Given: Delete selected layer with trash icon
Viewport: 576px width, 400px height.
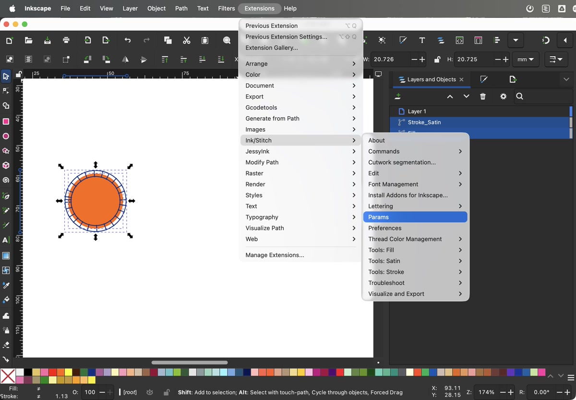Looking at the screenshot, I should (483, 97).
